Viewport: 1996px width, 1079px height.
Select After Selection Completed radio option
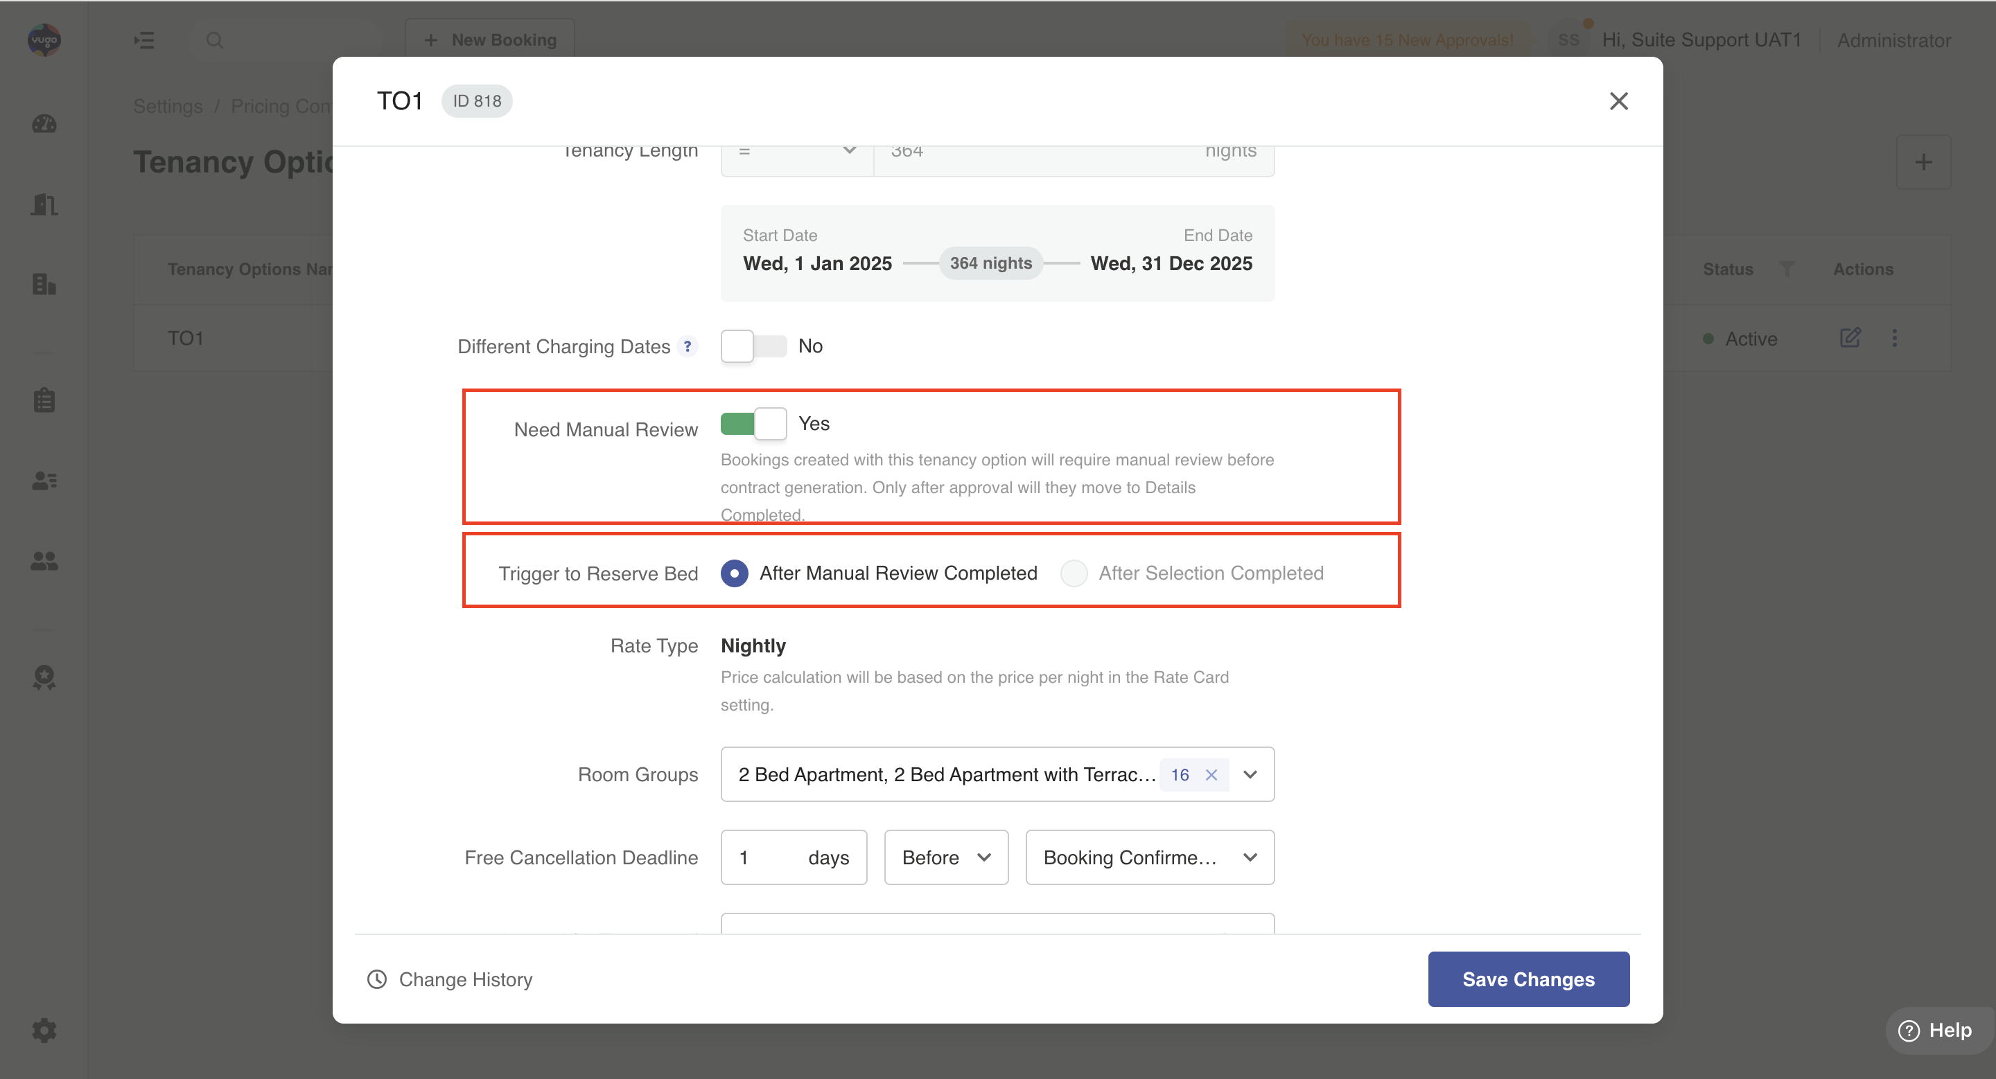click(1074, 573)
